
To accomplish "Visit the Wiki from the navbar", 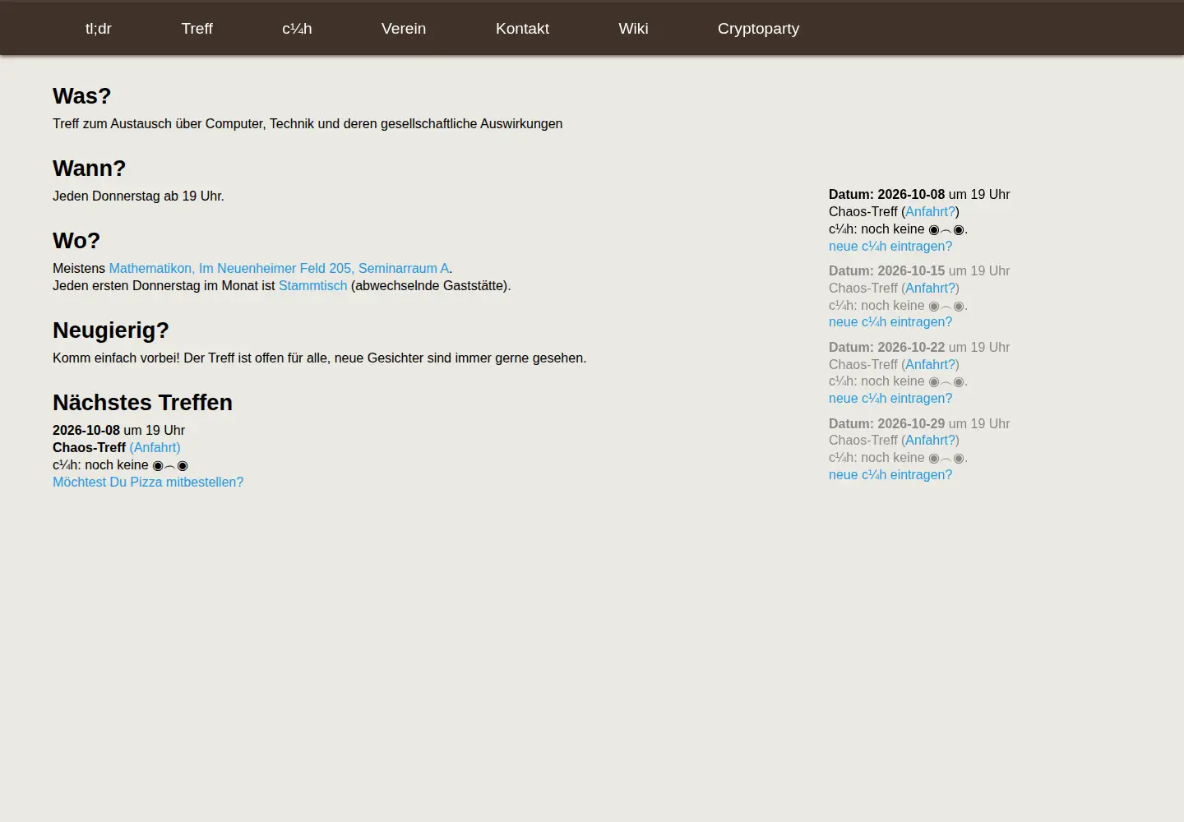I will (633, 29).
